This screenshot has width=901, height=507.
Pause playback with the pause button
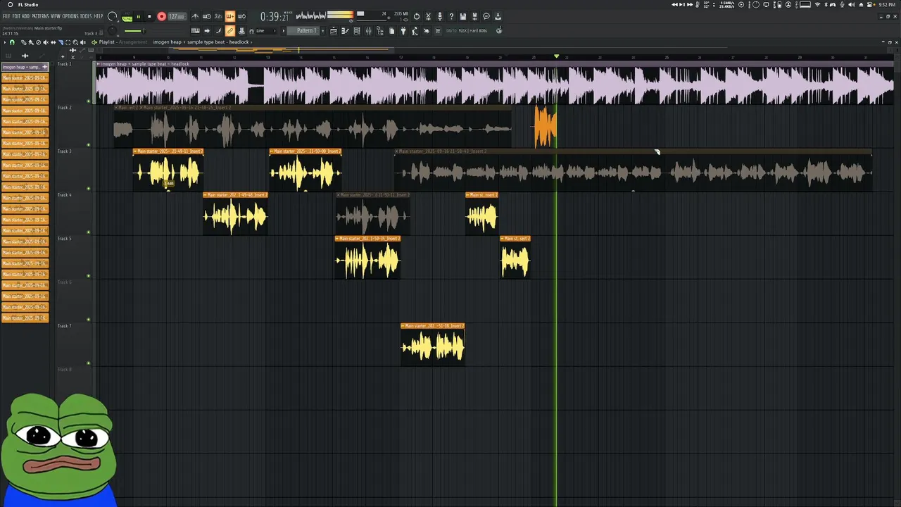pos(139,16)
